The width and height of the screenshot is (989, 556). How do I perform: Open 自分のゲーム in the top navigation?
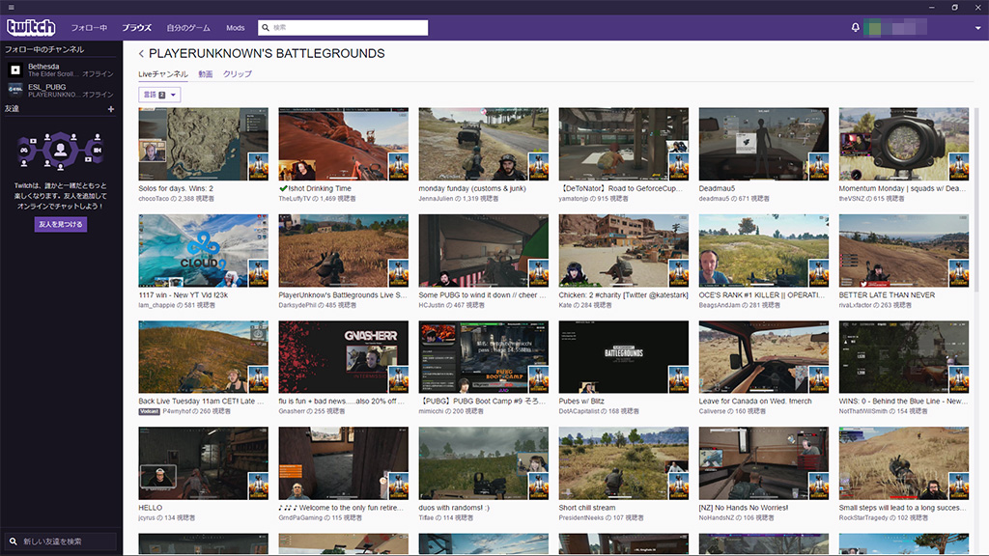click(x=187, y=28)
